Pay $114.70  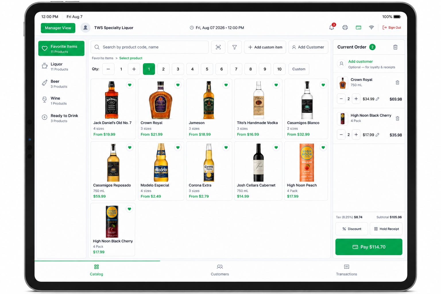tap(369, 247)
